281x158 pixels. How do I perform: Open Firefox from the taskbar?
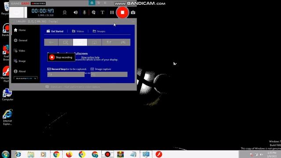pos(69,154)
